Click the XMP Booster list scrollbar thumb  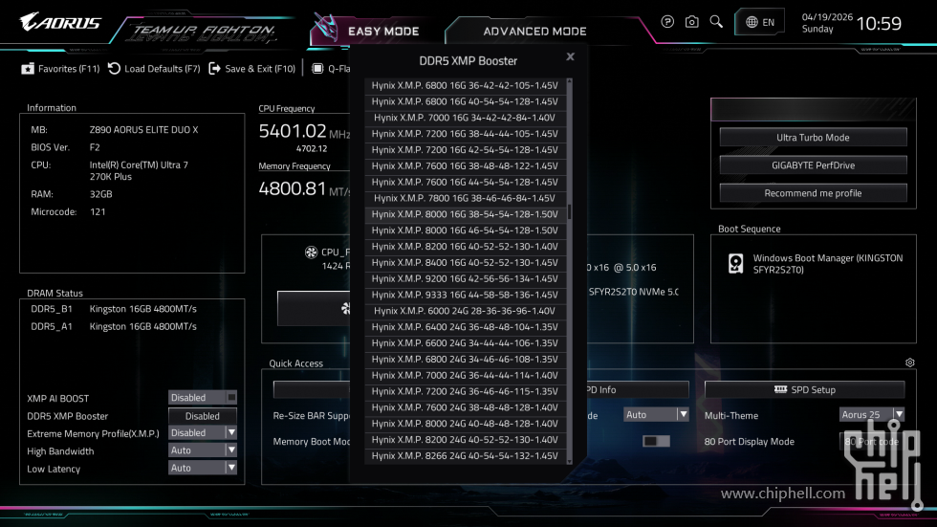click(x=570, y=211)
